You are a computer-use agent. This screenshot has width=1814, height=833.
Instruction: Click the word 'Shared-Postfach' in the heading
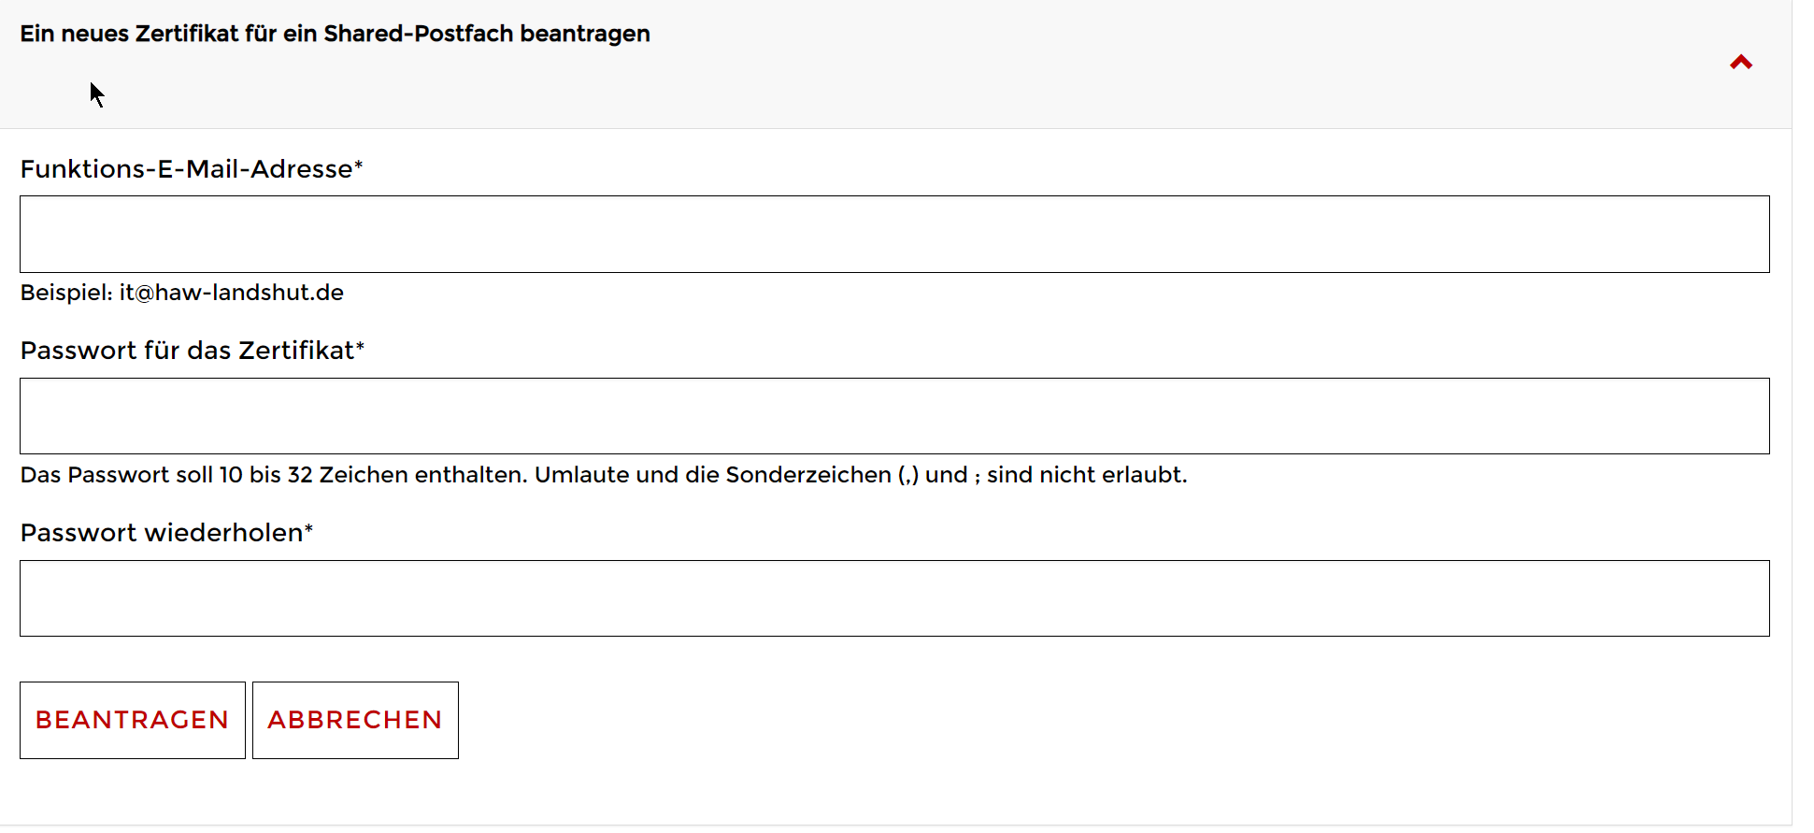(419, 34)
